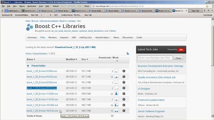
Task: Download boost_1_53_0-msvc-11.0-64.exe
Action: point(42,94)
